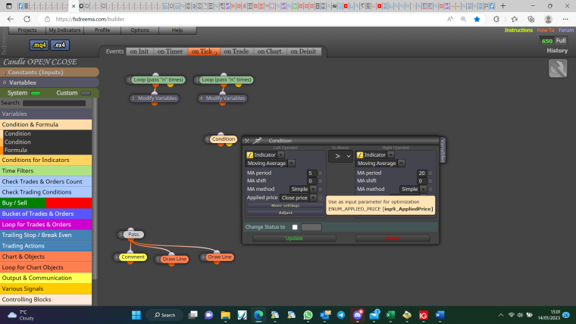Enable the Change Status to checkbox
Screen dimensions: 576x324
click(x=295, y=227)
